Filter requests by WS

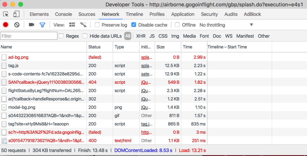click(229, 36)
